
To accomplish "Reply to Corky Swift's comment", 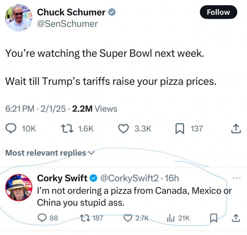I will pyautogui.click(x=42, y=218).
